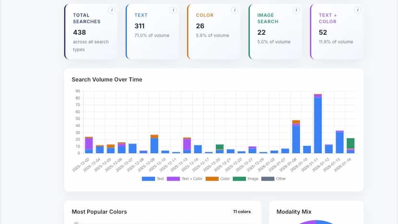This screenshot has width=398, height=224.
Task: Click the blue TEXT card title
Action: pyautogui.click(x=141, y=15)
